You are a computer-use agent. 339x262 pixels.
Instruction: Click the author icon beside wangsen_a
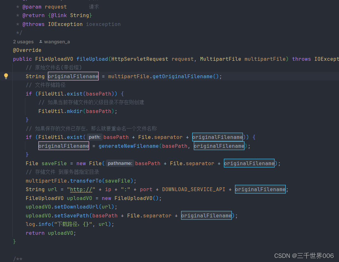point(41,41)
